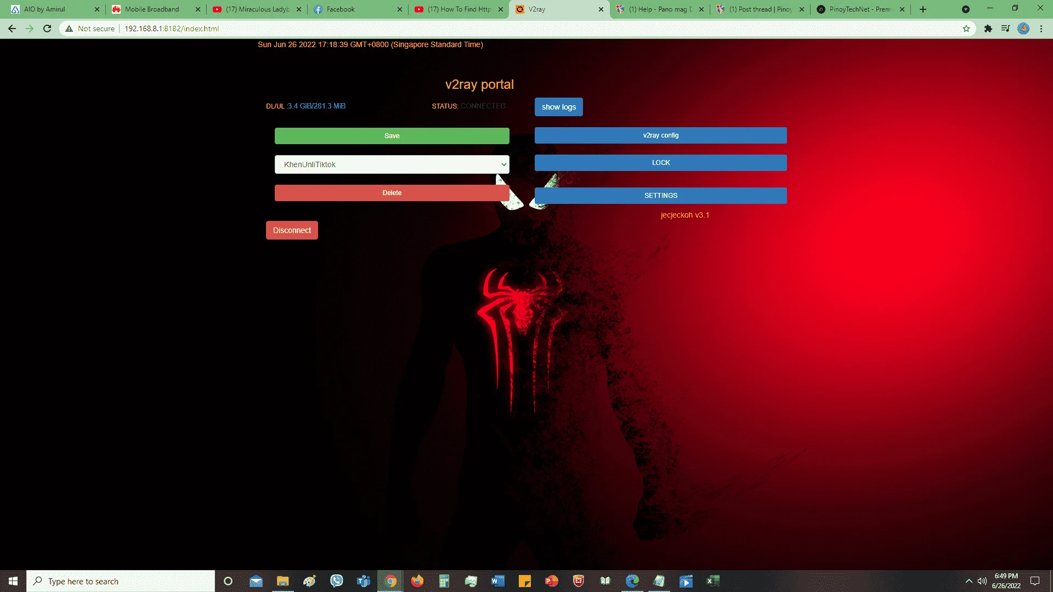Open the v2ray config button
This screenshot has width=1053, height=592.
660,135
